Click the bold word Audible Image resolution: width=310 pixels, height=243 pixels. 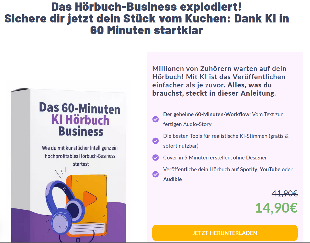point(172,179)
